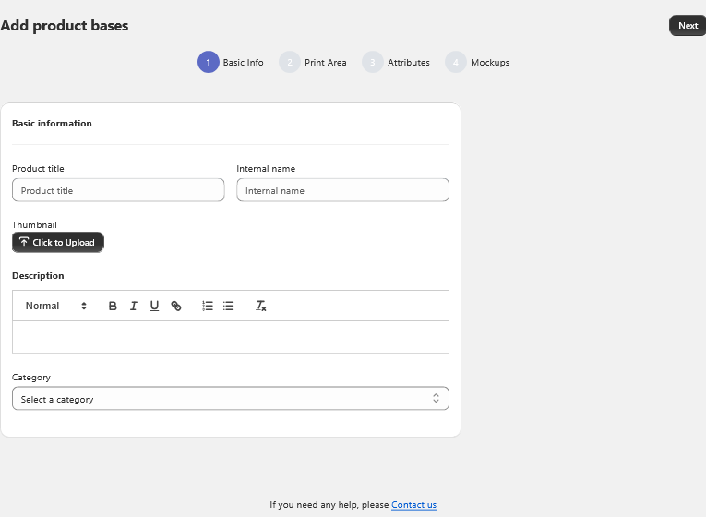
Task: Focus the Product title field
Action: click(118, 190)
